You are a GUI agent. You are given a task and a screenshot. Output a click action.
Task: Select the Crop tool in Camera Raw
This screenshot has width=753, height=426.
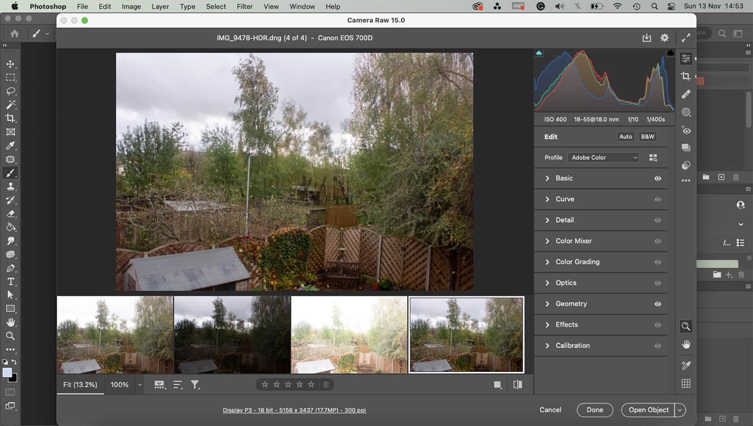pyautogui.click(x=685, y=76)
